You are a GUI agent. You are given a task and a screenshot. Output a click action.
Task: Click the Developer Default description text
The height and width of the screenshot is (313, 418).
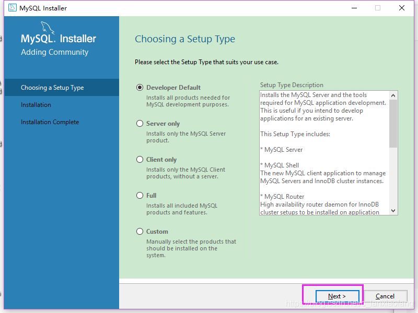click(x=188, y=101)
